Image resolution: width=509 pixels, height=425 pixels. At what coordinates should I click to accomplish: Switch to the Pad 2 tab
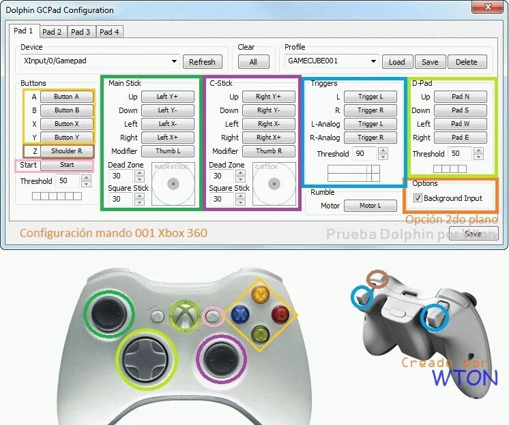click(52, 32)
